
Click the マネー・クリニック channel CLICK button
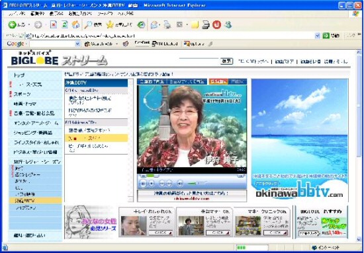click(x=275, y=233)
